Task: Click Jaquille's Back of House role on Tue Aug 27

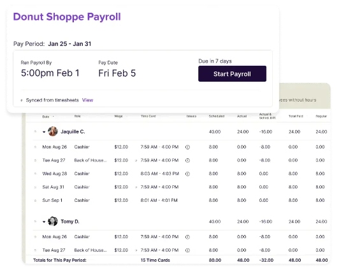Action: 90,160
